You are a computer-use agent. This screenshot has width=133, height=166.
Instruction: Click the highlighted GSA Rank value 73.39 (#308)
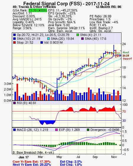tap(38, 10)
